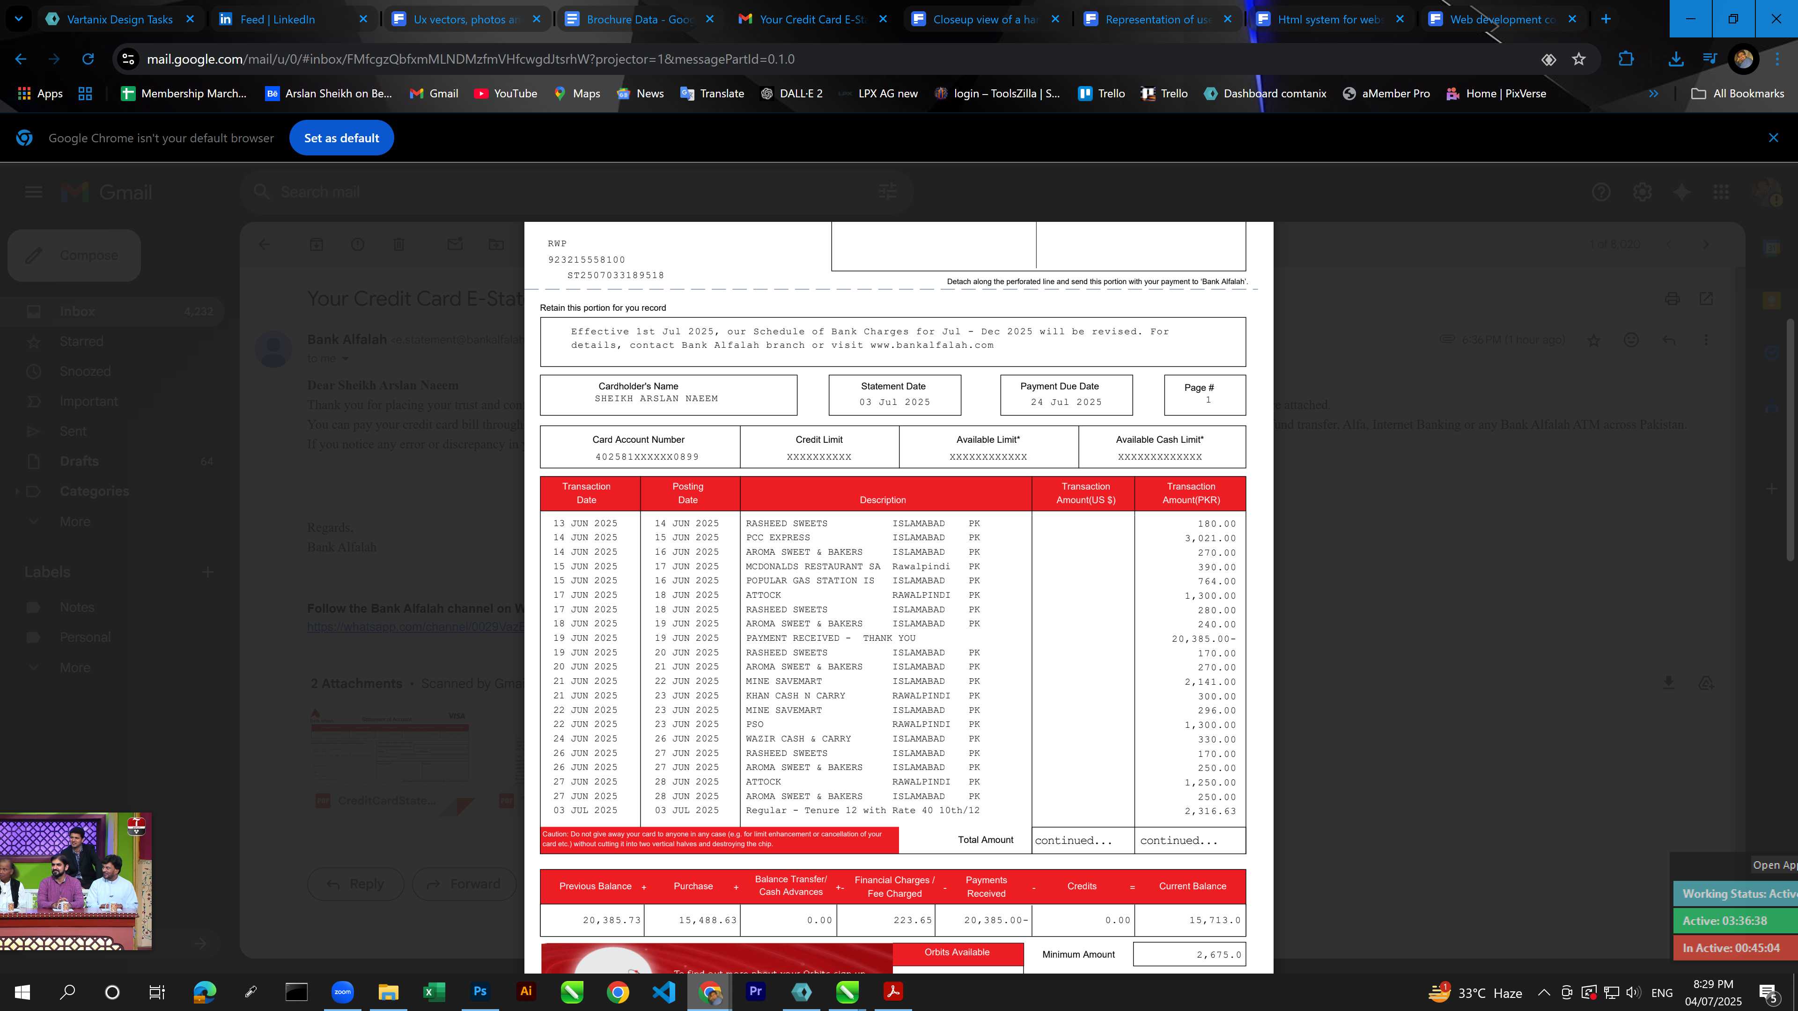Open the volume control in system tray
The image size is (1798, 1011).
pyautogui.click(x=1633, y=992)
